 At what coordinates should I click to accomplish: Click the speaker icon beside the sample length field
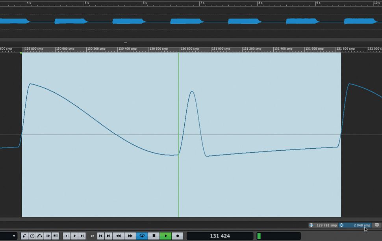pos(376,225)
